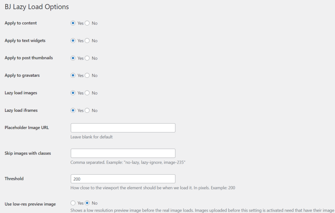
Task: Click the Threshold input box
Action: click(123, 179)
